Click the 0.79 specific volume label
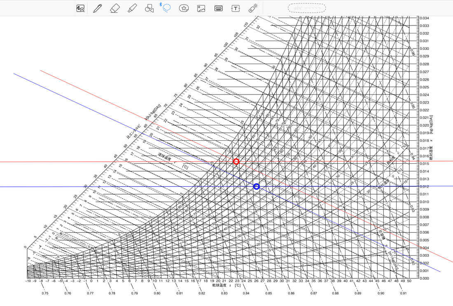The width and height of the screenshot is (453, 306). (134, 293)
